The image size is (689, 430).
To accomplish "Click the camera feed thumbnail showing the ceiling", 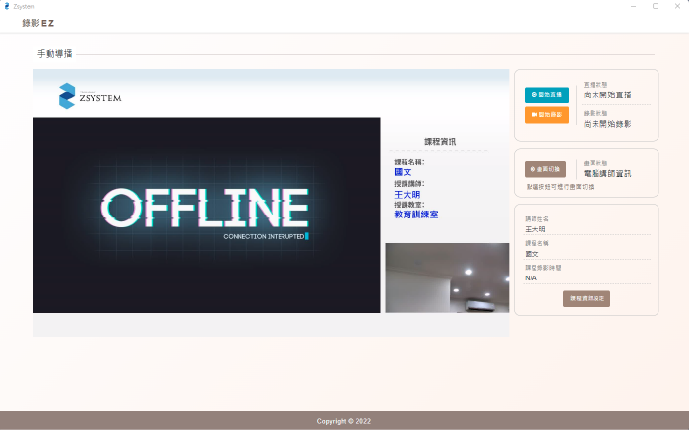I will 446,277.
